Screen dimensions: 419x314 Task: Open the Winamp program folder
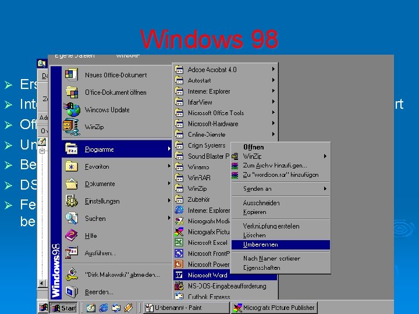(203, 167)
